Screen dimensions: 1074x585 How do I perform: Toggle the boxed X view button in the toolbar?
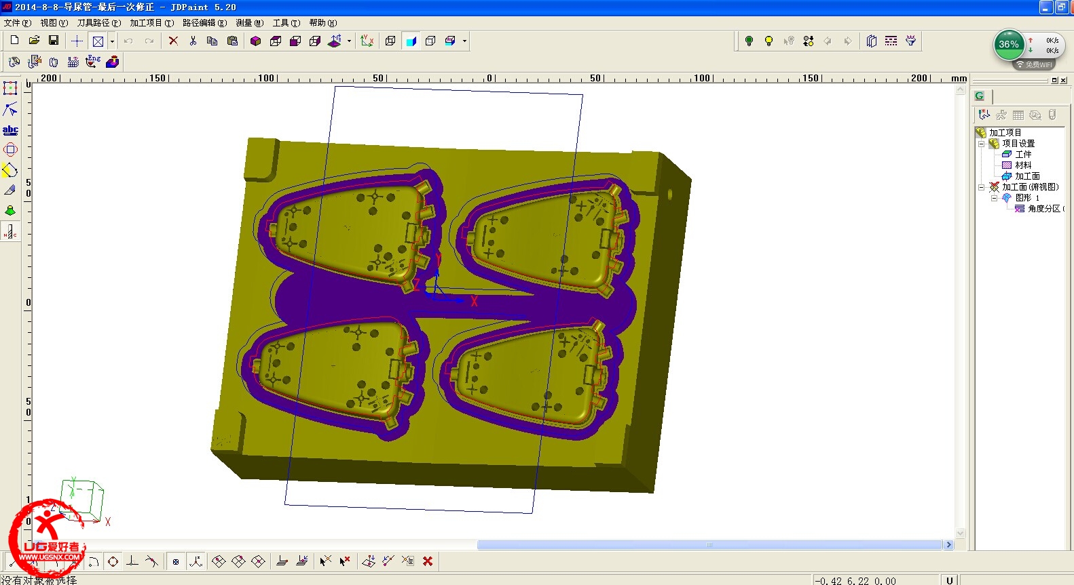pos(98,41)
